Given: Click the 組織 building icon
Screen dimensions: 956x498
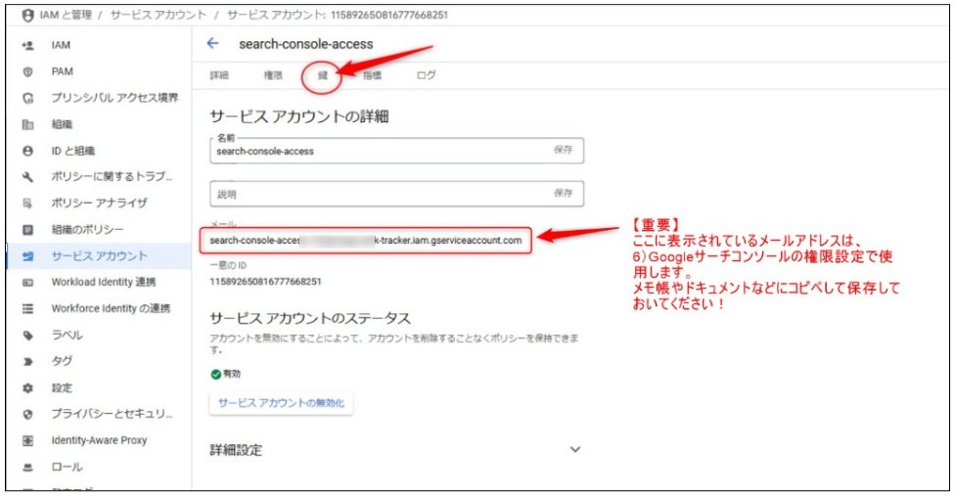Looking at the screenshot, I should click(27, 124).
